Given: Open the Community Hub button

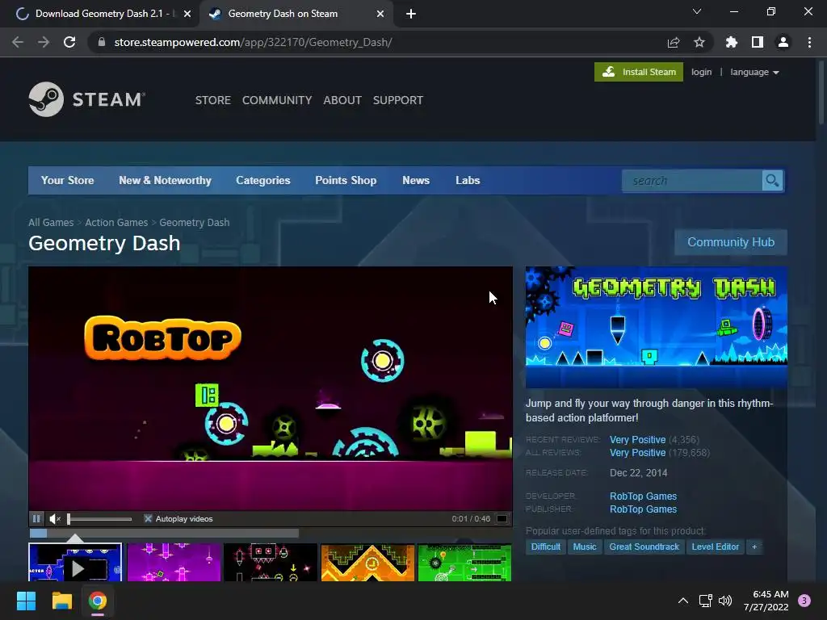Looking at the screenshot, I should click(731, 242).
